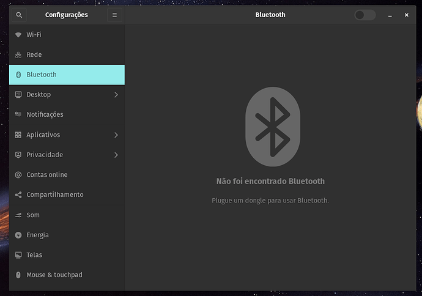Select Wi-Fi in the sidebar
This screenshot has height=296, width=422.
(x=67, y=35)
